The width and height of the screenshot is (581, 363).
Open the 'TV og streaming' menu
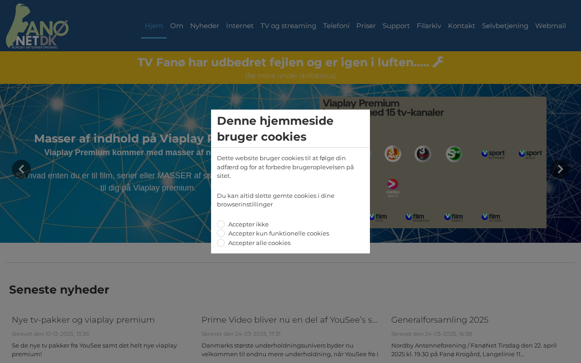coord(288,26)
